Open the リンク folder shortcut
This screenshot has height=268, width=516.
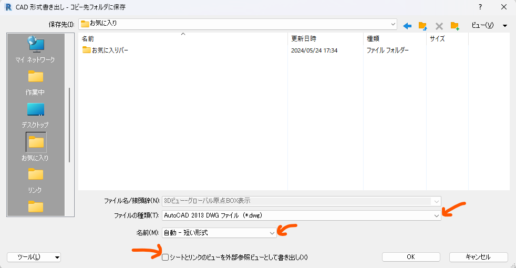tap(35, 180)
